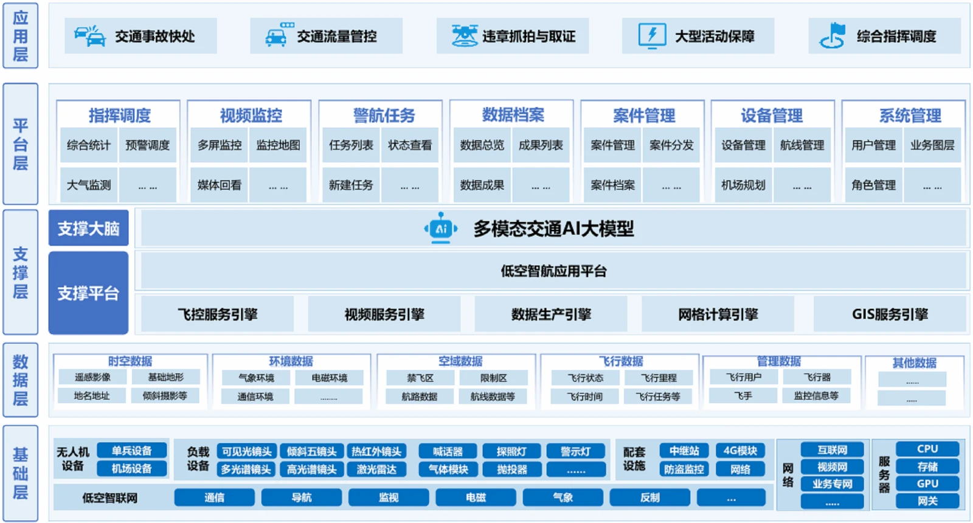Click the 综合统计 cell under 指挥调度

[x=89, y=145]
